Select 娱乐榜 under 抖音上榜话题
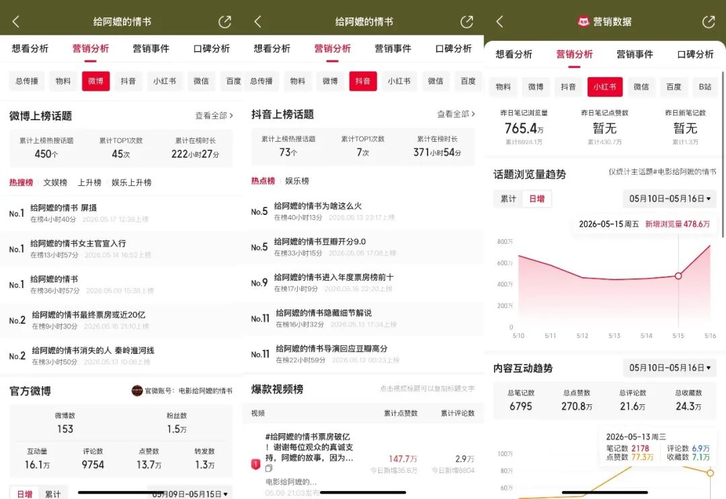The height and width of the screenshot is (499, 726). pos(297,181)
